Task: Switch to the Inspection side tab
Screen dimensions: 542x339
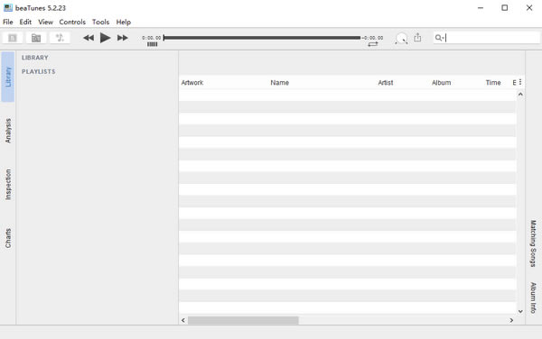Action: tap(8, 185)
